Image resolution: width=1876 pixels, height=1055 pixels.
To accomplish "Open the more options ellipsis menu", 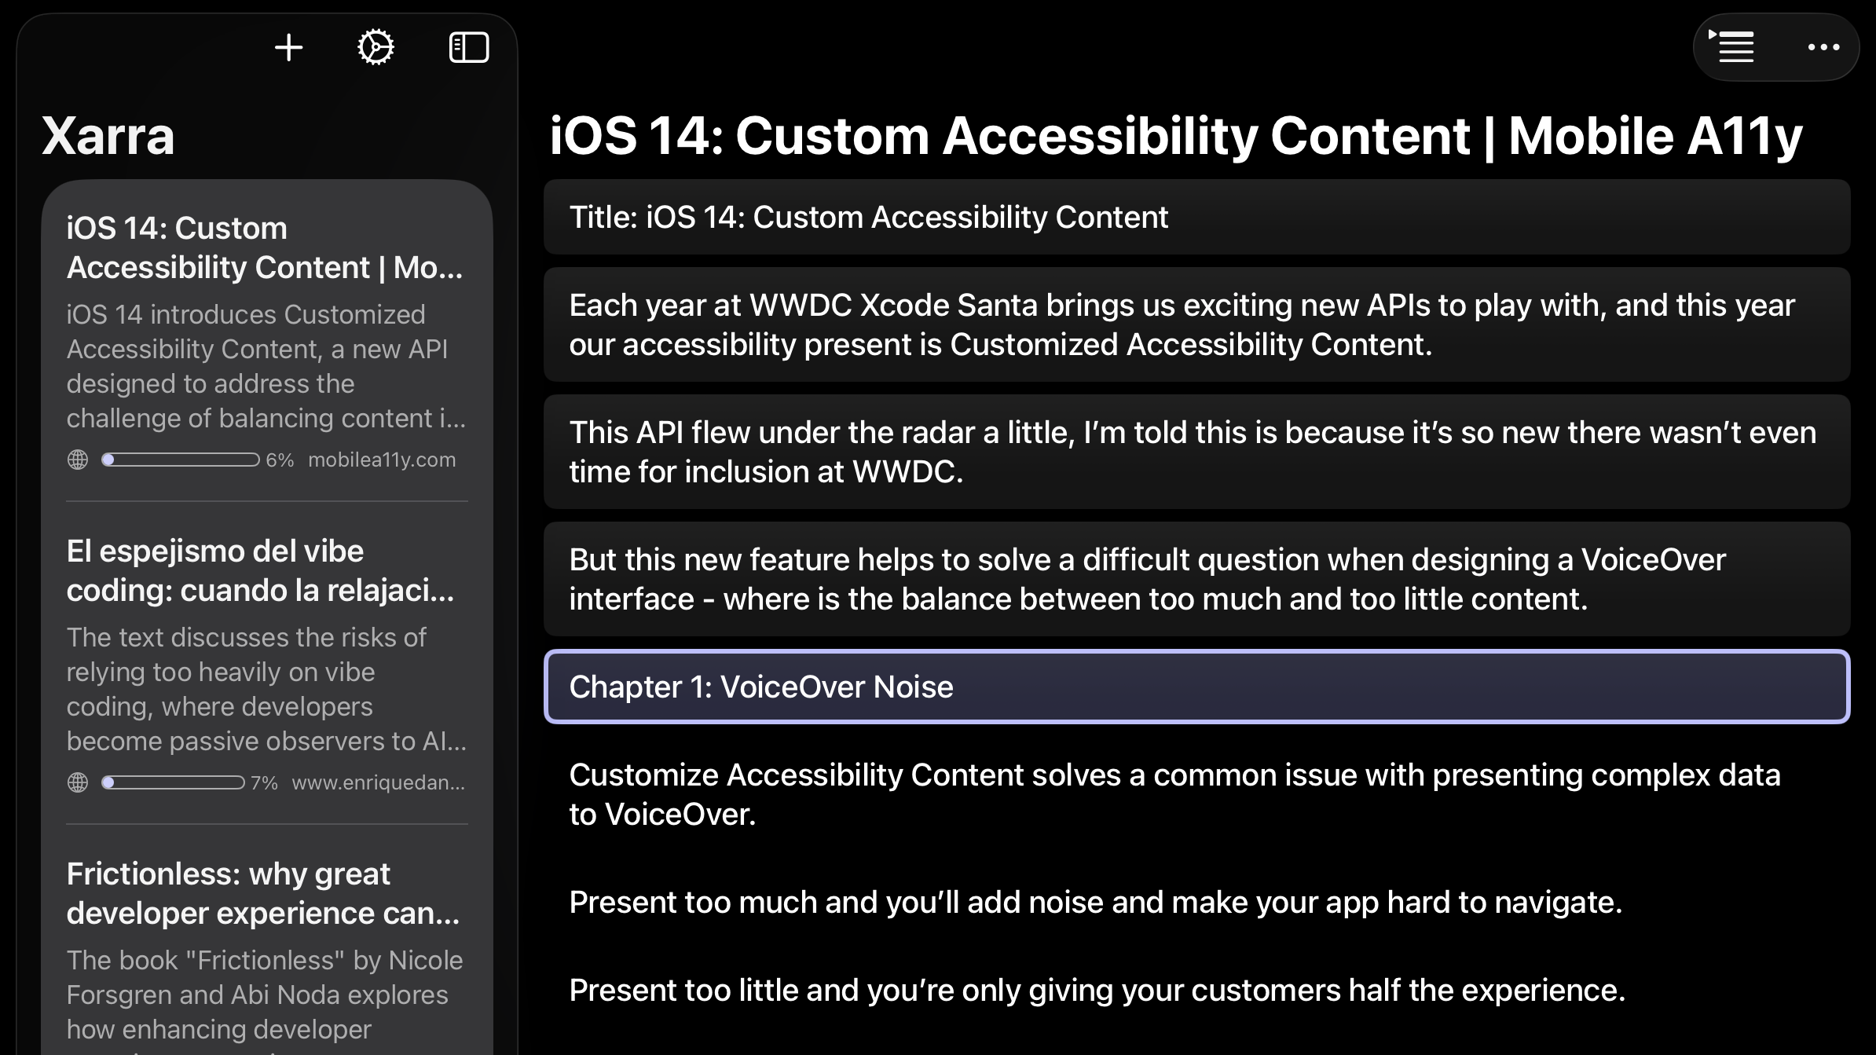I will [x=1824, y=47].
